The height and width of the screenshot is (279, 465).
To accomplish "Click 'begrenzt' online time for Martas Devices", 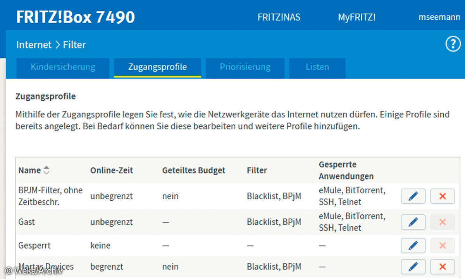I will 107,267.
